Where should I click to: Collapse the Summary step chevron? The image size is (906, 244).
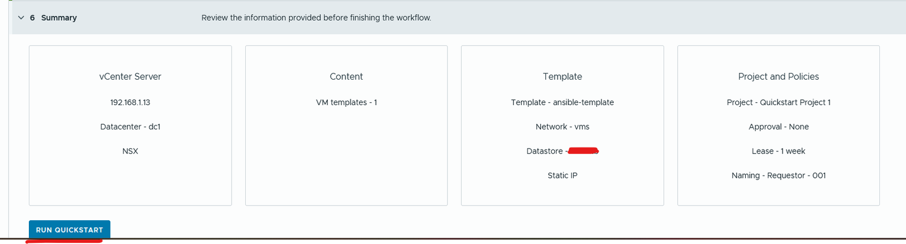pyautogui.click(x=22, y=18)
